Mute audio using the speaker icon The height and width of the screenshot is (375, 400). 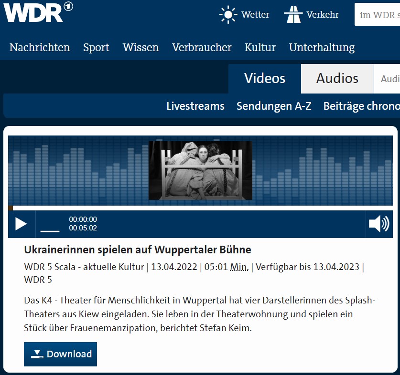click(379, 224)
